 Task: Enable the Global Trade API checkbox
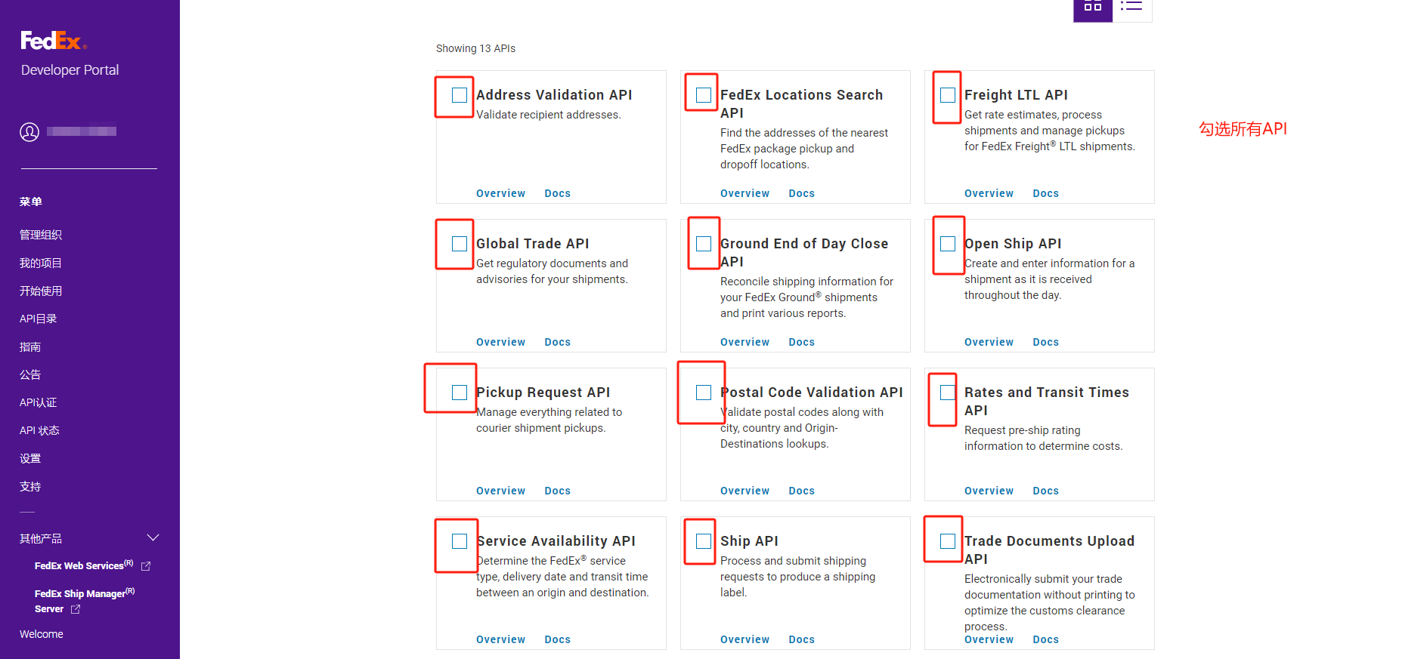click(459, 244)
